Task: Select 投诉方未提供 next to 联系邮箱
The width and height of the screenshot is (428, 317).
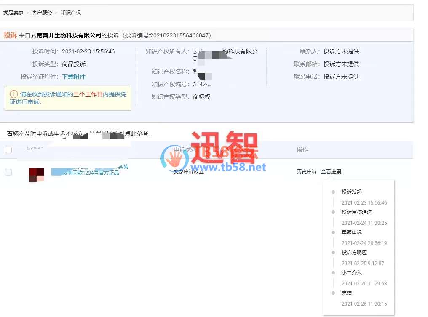Action: point(341,64)
